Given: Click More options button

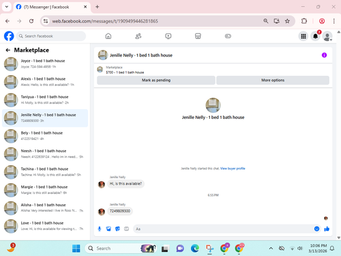Looking at the screenshot, I should click(x=273, y=80).
